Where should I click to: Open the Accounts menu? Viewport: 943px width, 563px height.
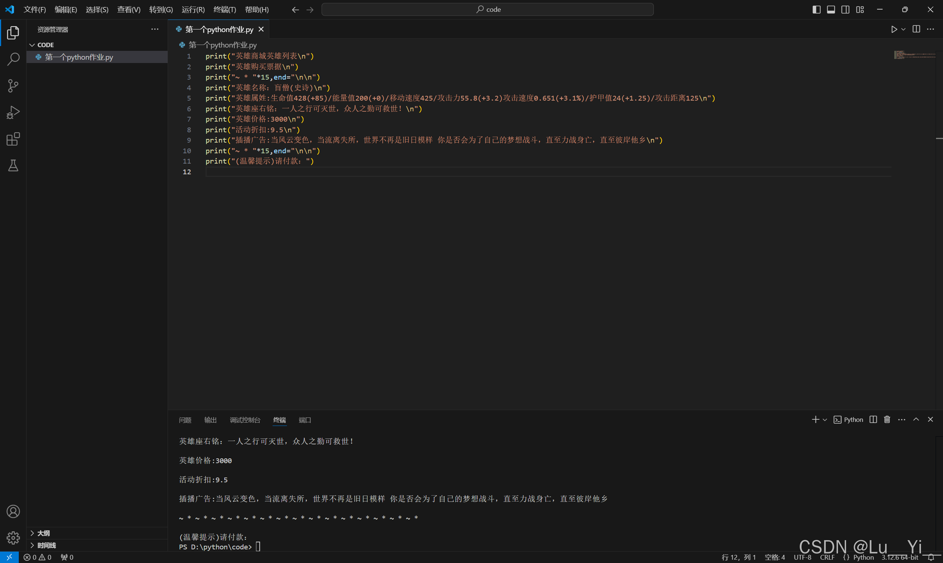click(x=13, y=511)
